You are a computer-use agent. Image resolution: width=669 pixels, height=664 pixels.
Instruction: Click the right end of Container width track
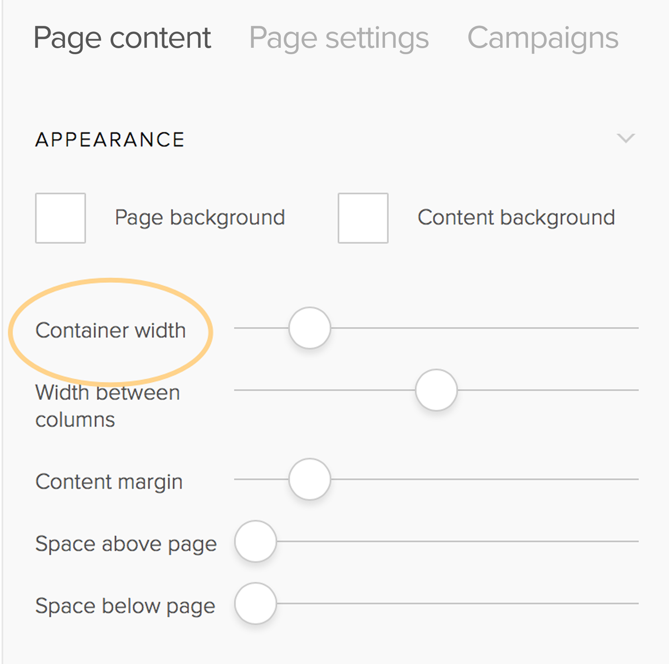[x=636, y=328]
